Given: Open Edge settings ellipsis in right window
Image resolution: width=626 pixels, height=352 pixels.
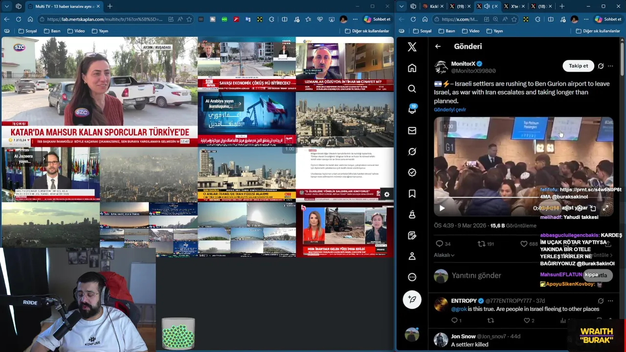Looking at the screenshot, I should 586,19.
